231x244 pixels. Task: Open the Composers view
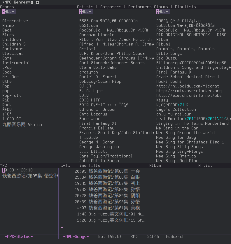tap(111, 7)
